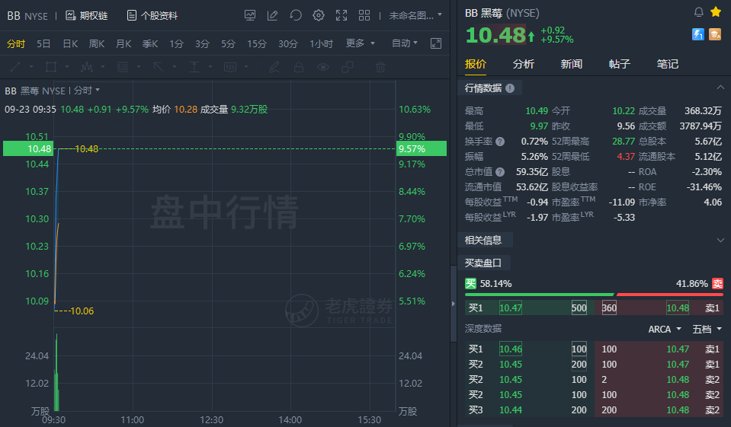
Task: Select the rectangle shape drawing tool
Action: pyautogui.click(x=51, y=67)
